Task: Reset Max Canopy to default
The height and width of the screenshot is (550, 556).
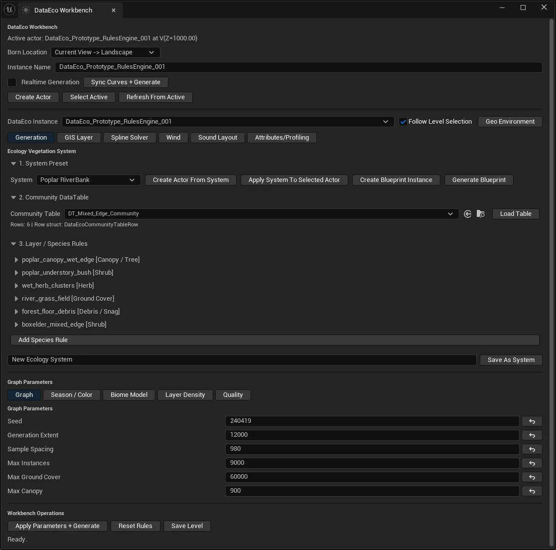Action: tap(532, 491)
